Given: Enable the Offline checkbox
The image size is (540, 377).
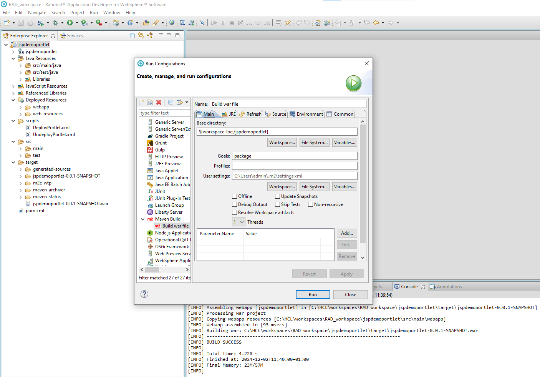Looking at the screenshot, I should coord(234,196).
